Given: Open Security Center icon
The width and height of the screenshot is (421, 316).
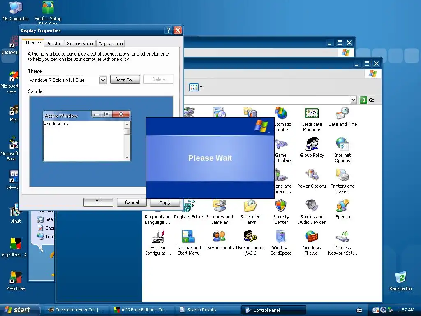Looking at the screenshot, I should (281, 212).
